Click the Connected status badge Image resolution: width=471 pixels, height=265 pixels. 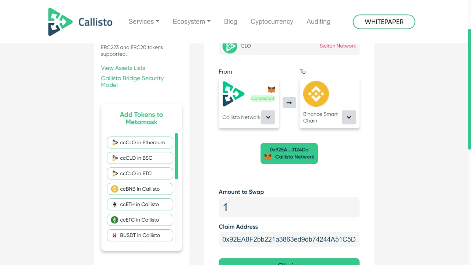point(262,98)
